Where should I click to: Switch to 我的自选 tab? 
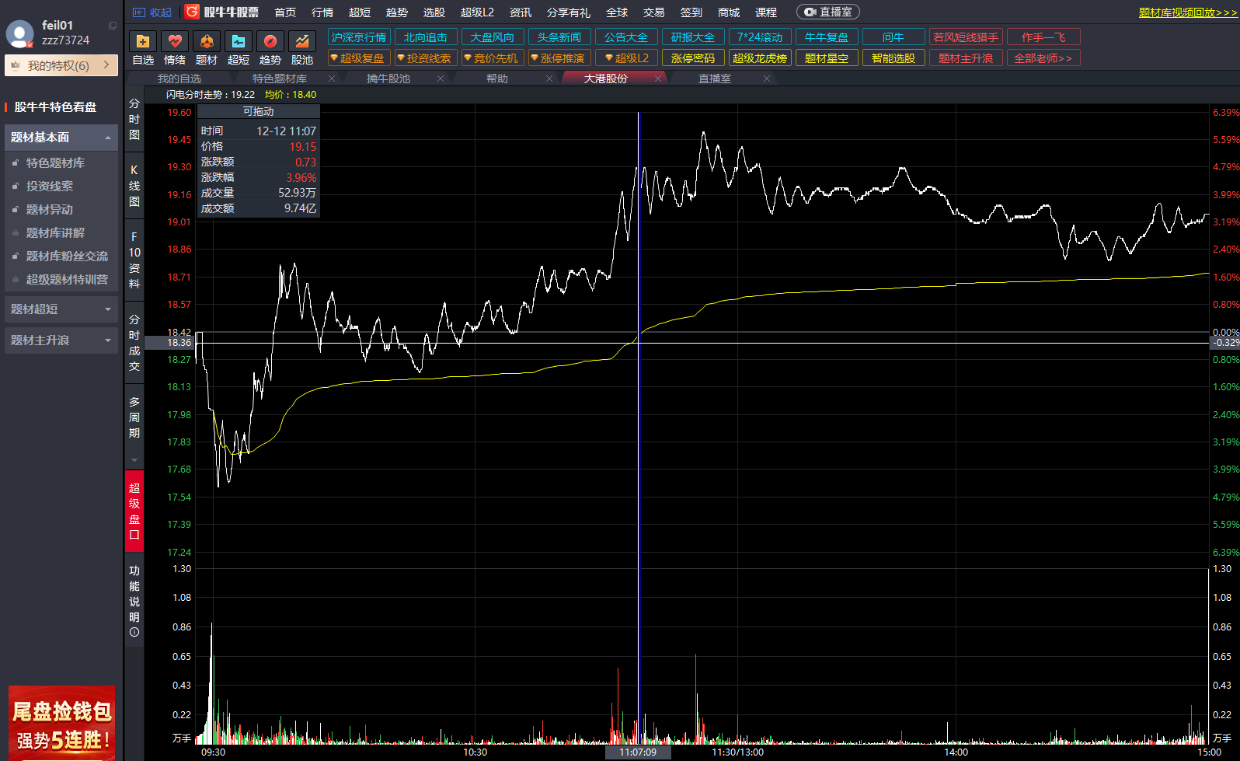(x=179, y=79)
